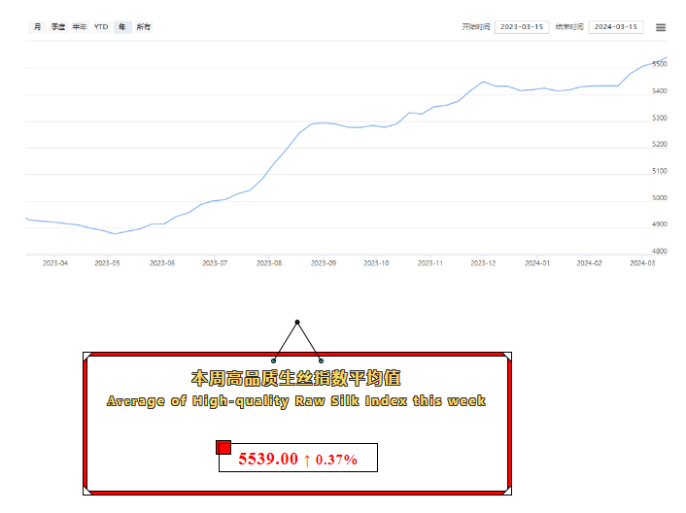686x513 pixels.
Task: Switch range to YTD
Action: [x=101, y=27]
